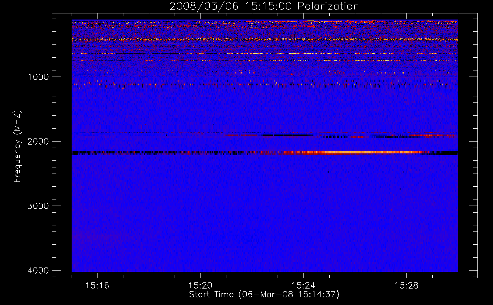Click the 15:20 time tick label
Viewport: 493px width, 305px height.
tap(200, 285)
